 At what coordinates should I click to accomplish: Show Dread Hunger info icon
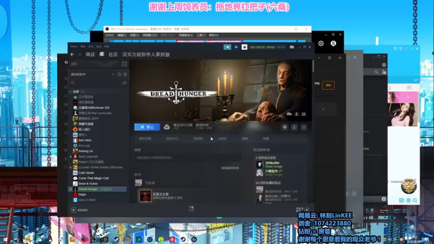[x=294, y=127]
